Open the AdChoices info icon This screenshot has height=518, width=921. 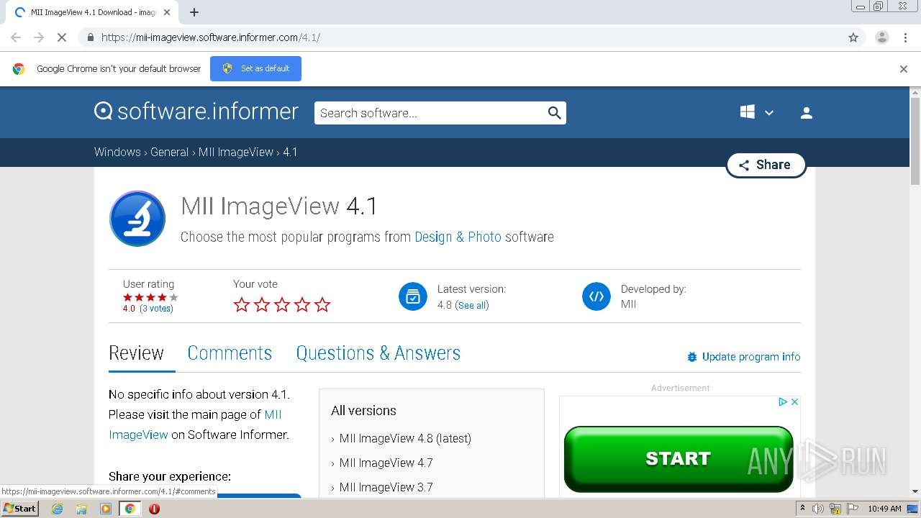pyautogui.click(x=783, y=402)
